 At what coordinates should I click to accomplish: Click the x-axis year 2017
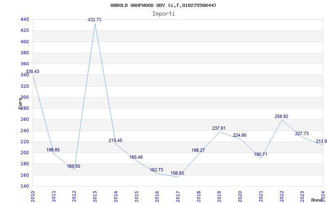[178, 197]
